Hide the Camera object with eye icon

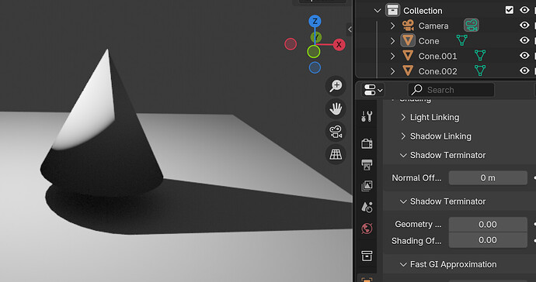(x=524, y=26)
